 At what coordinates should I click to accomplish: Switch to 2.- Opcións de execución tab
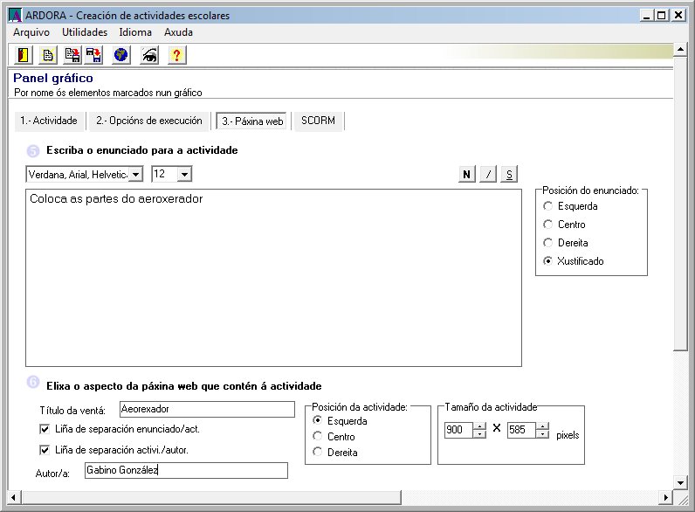coord(149,121)
